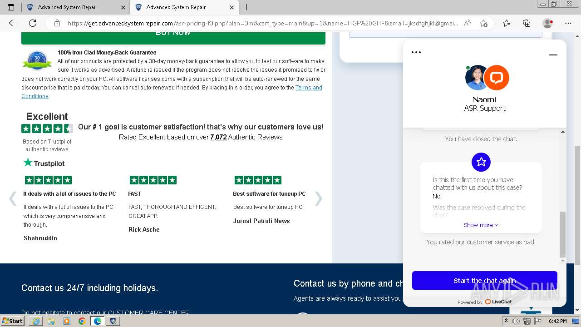Click the Trustpilot logo
581x327 pixels.
click(44, 163)
